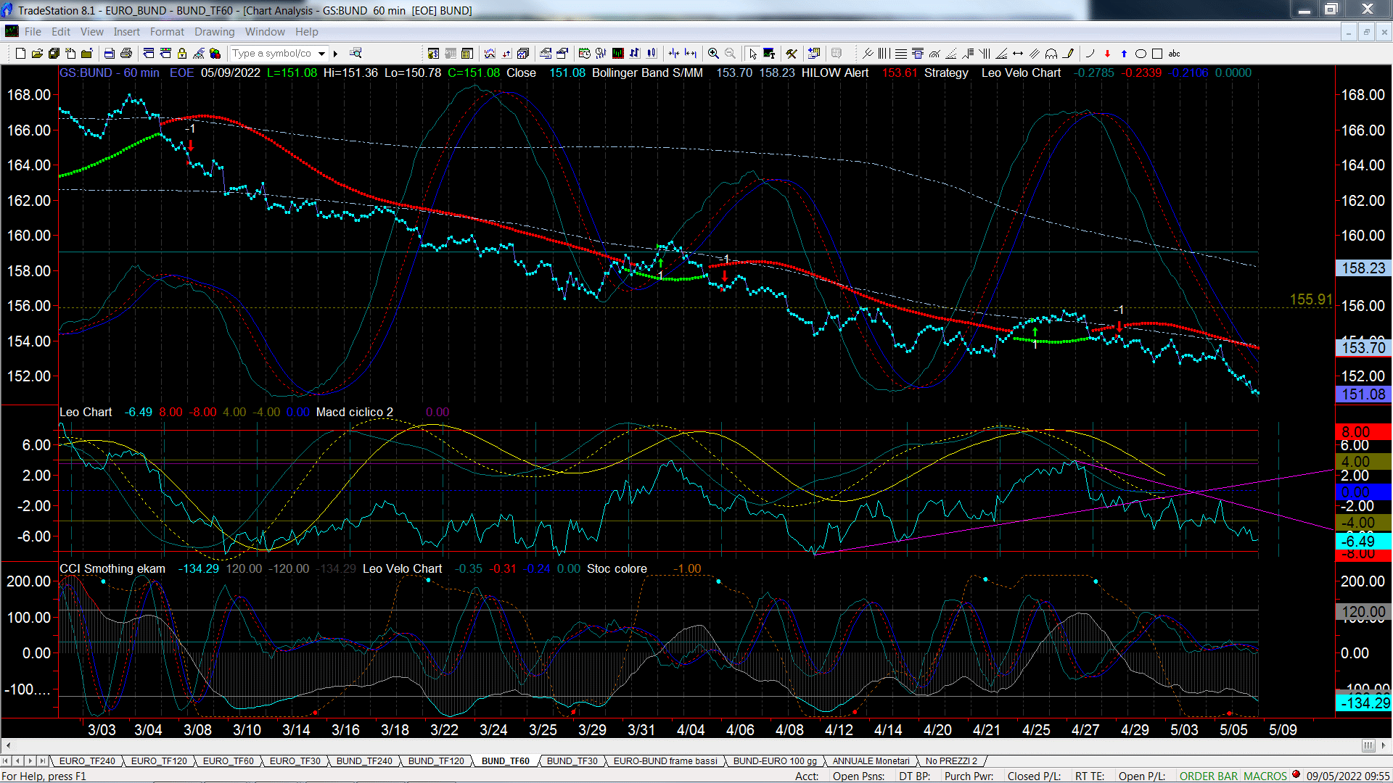Click the New document icon
This screenshot has width=1393, height=783.
(x=20, y=54)
